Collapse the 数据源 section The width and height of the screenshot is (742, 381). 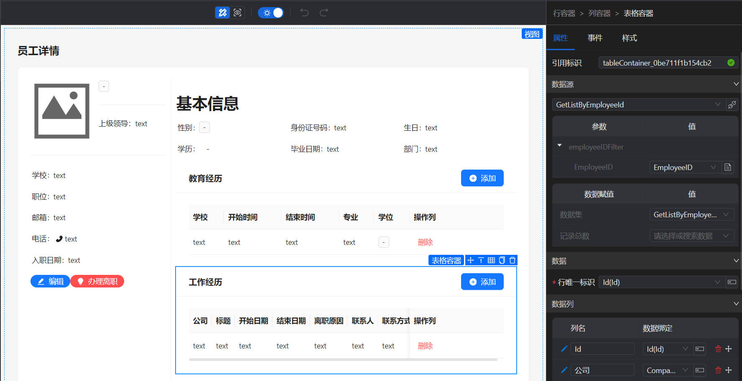[736, 84]
